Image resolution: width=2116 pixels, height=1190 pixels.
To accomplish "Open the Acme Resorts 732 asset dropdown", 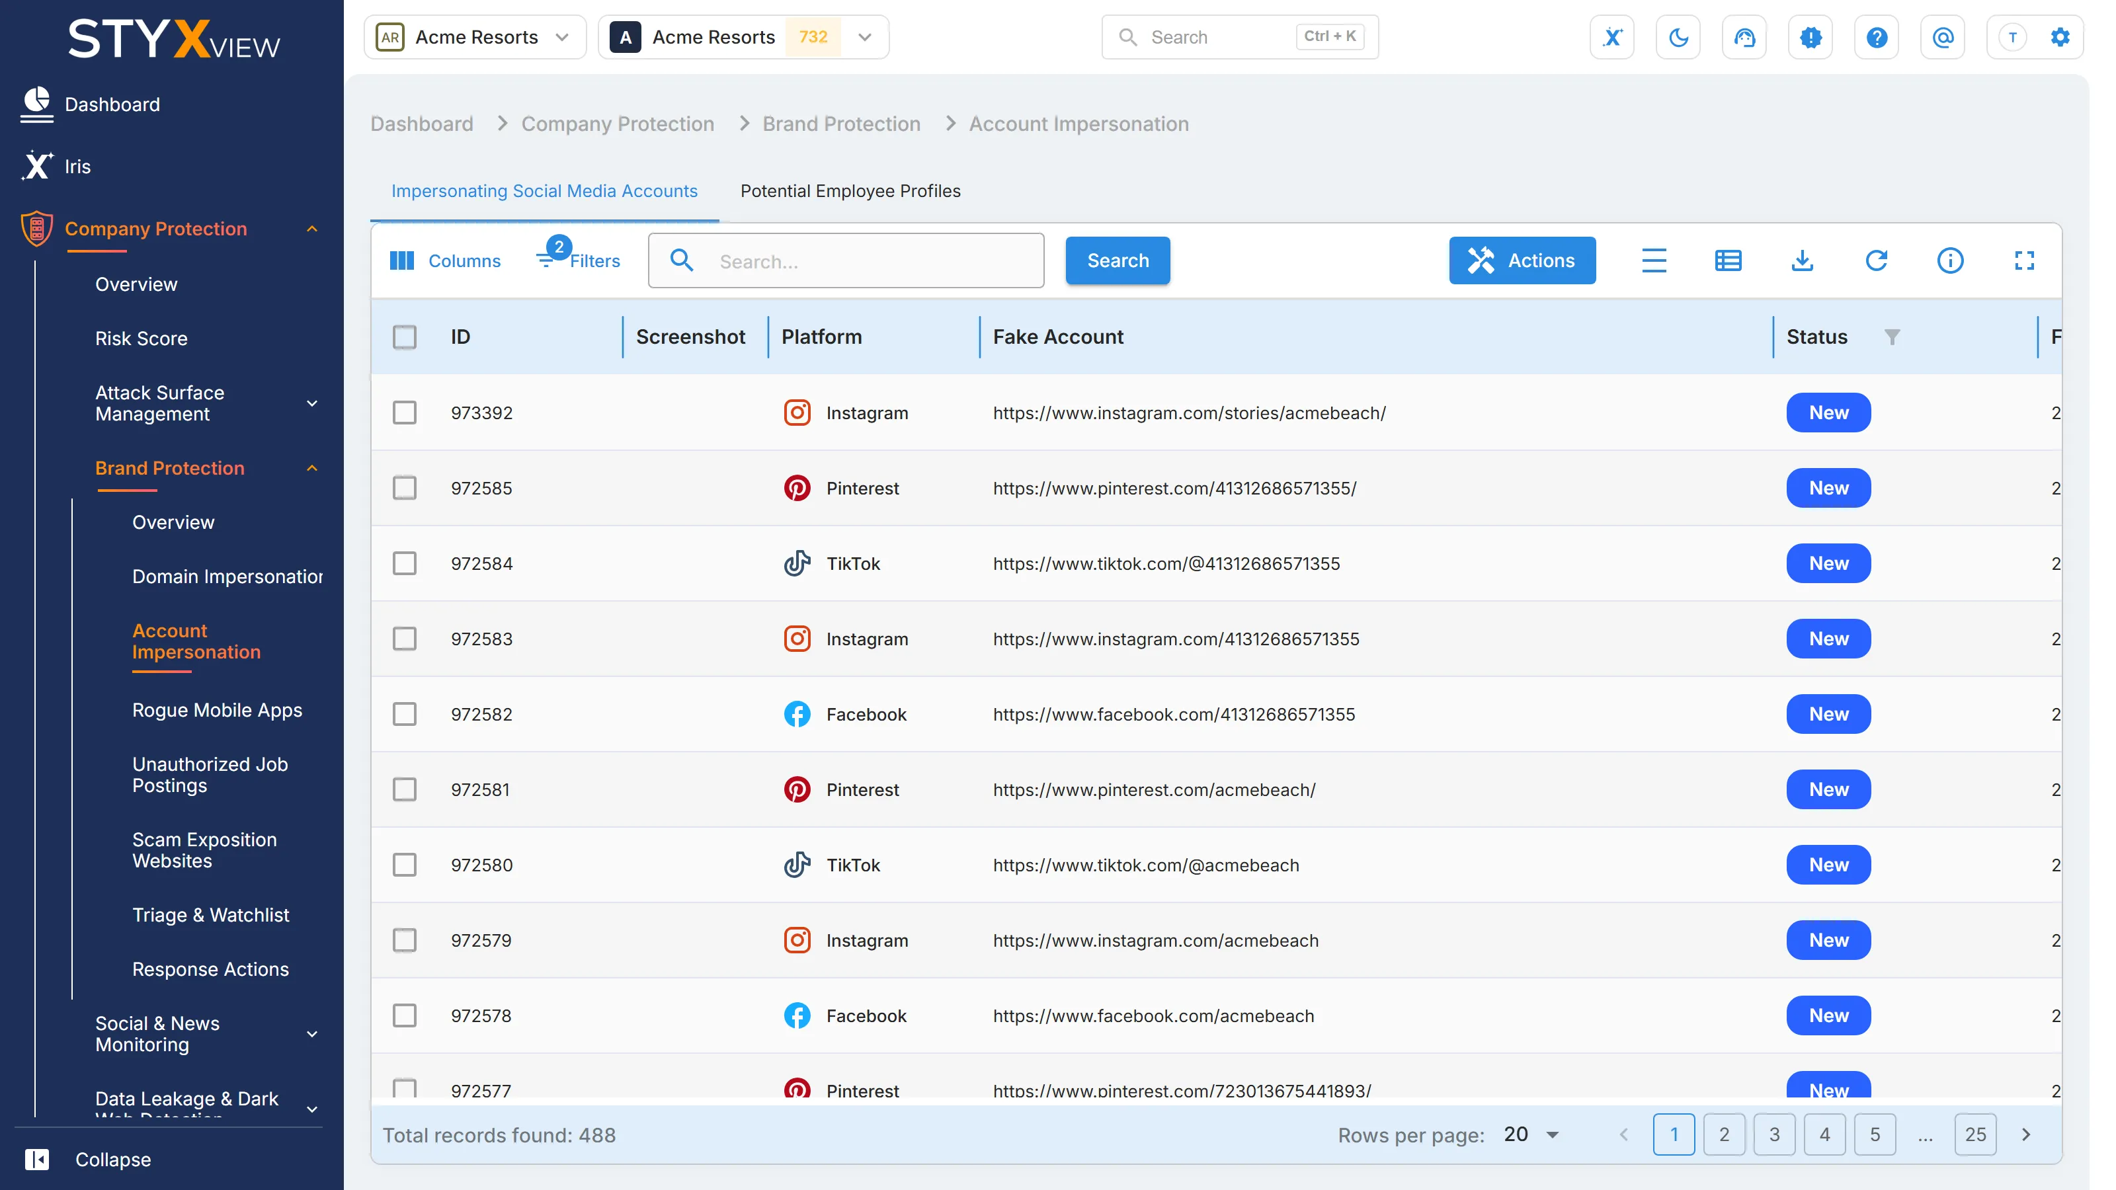I will [x=743, y=37].
